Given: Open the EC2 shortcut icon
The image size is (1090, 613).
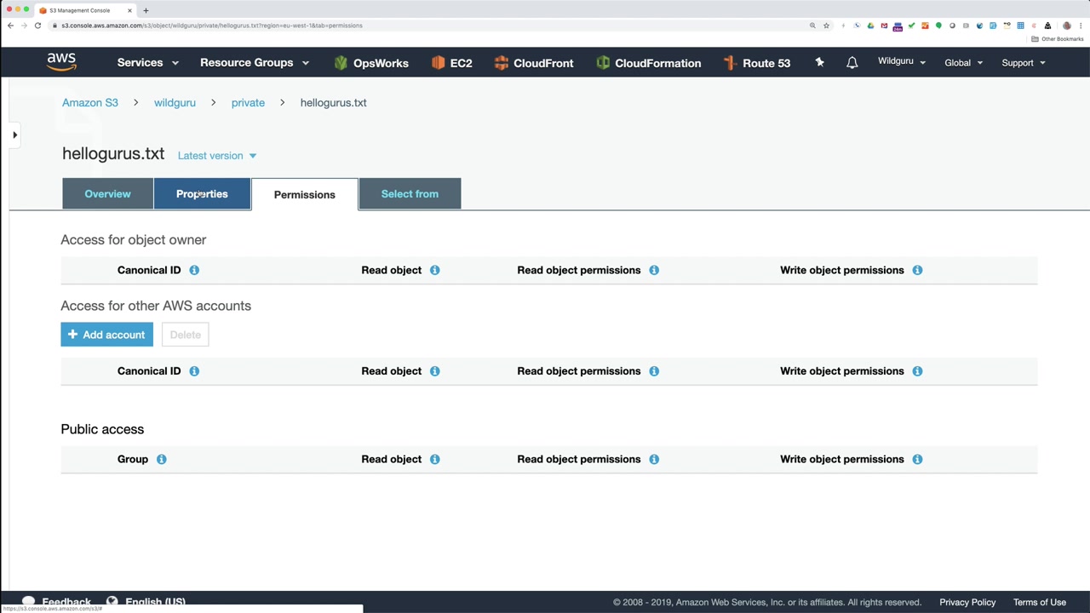Looking at the screenshot, I should click(438, 63).
